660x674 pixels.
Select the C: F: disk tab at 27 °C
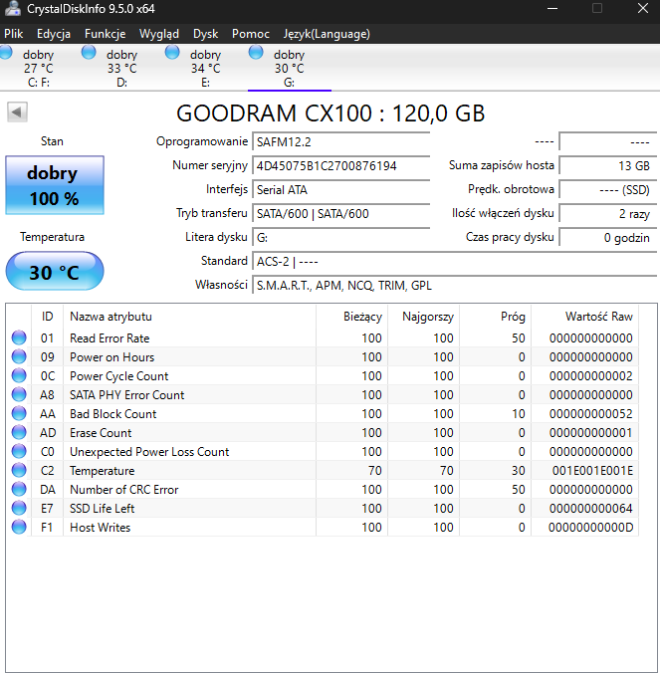[39, 68]
